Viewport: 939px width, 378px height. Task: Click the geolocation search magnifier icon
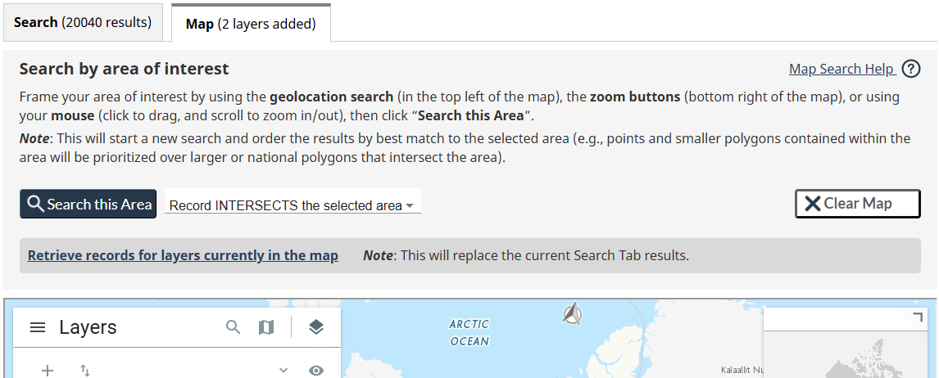click(234, 327)
